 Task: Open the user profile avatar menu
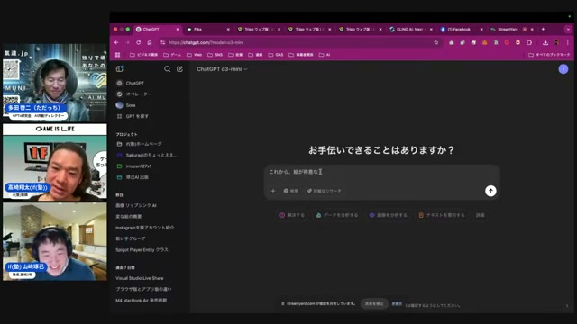click(563, 69)
